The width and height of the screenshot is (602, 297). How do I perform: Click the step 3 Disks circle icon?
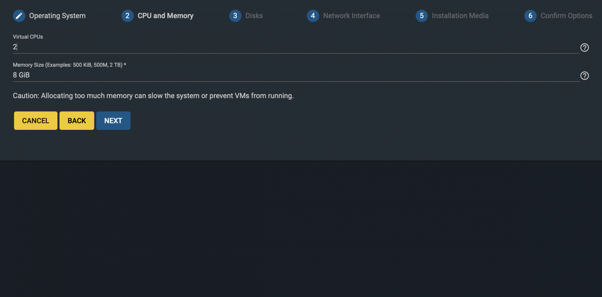235,16
